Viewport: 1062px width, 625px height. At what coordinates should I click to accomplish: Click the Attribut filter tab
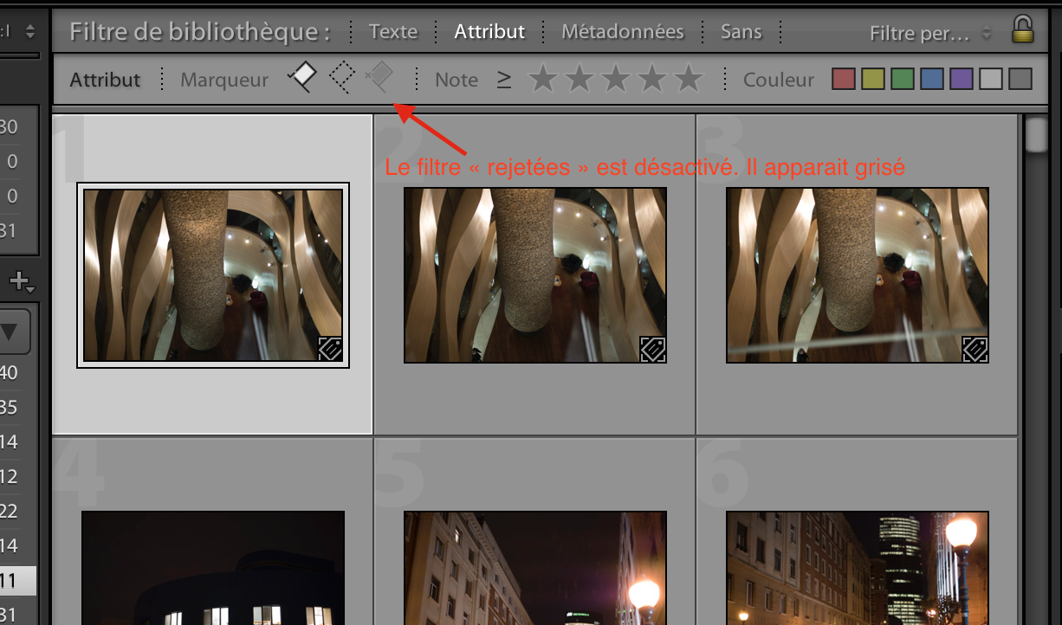[x=489, y=32]
